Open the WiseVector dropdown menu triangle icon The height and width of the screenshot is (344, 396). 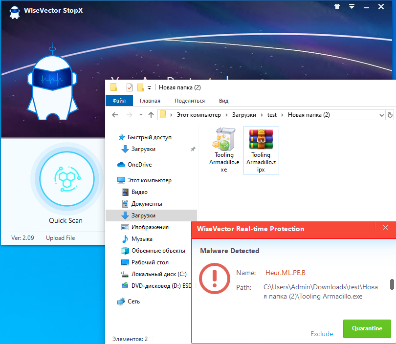tap(352, 6)
